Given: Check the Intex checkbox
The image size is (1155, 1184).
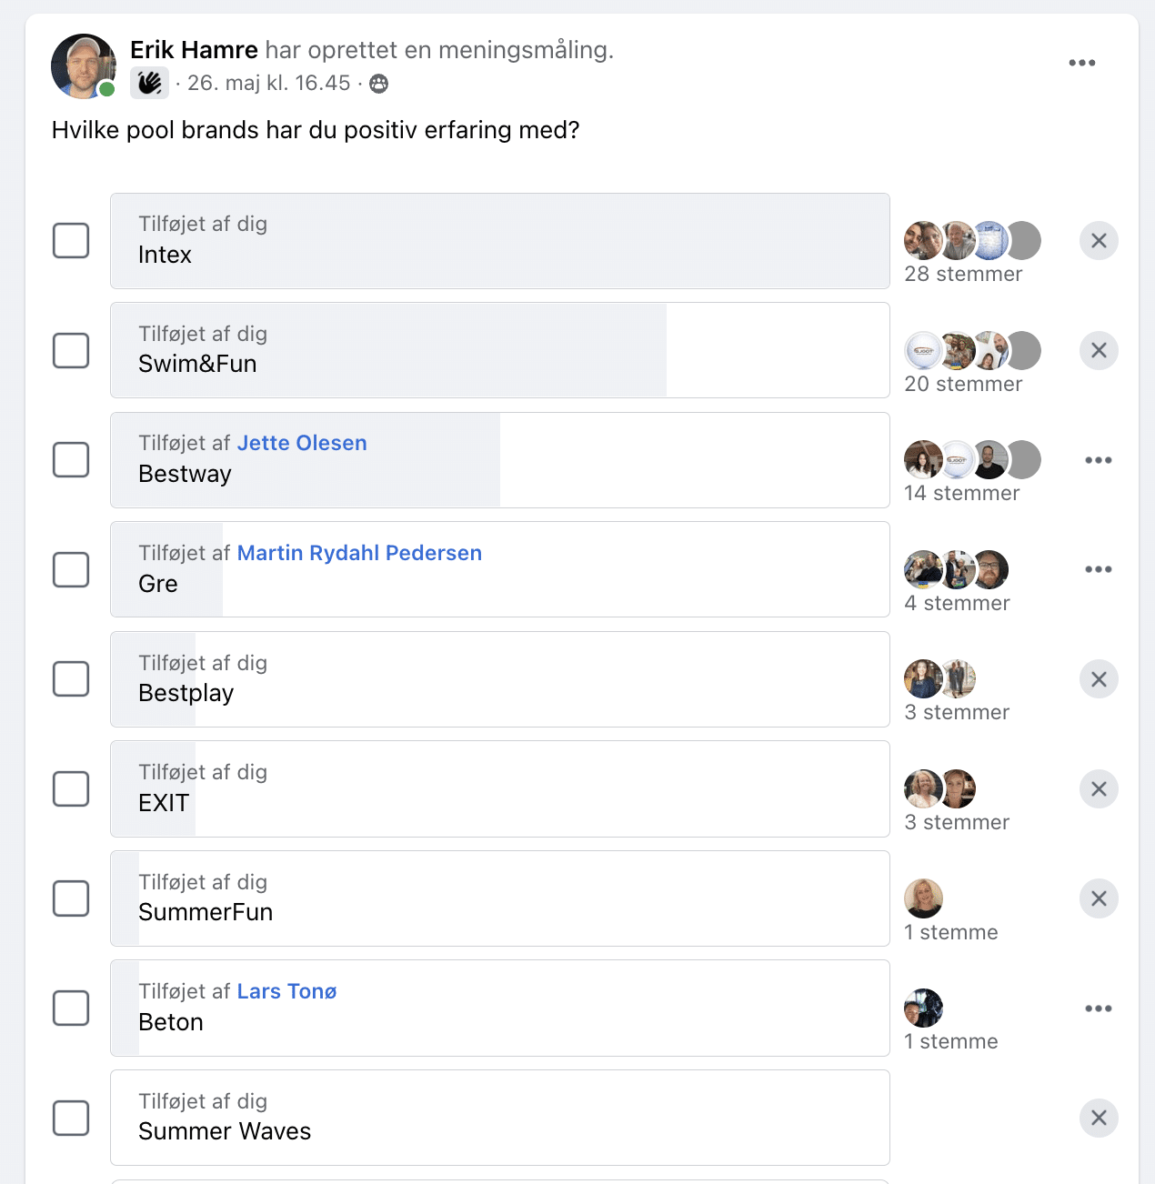Looking at the screenshot, I should 71,241.
